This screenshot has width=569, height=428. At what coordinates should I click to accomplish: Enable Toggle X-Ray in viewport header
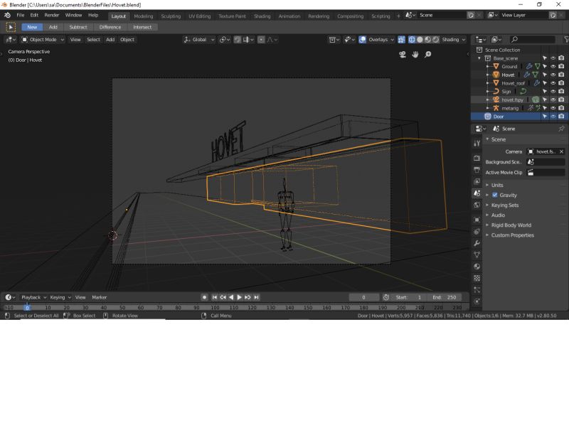click(x=400, y=40)
